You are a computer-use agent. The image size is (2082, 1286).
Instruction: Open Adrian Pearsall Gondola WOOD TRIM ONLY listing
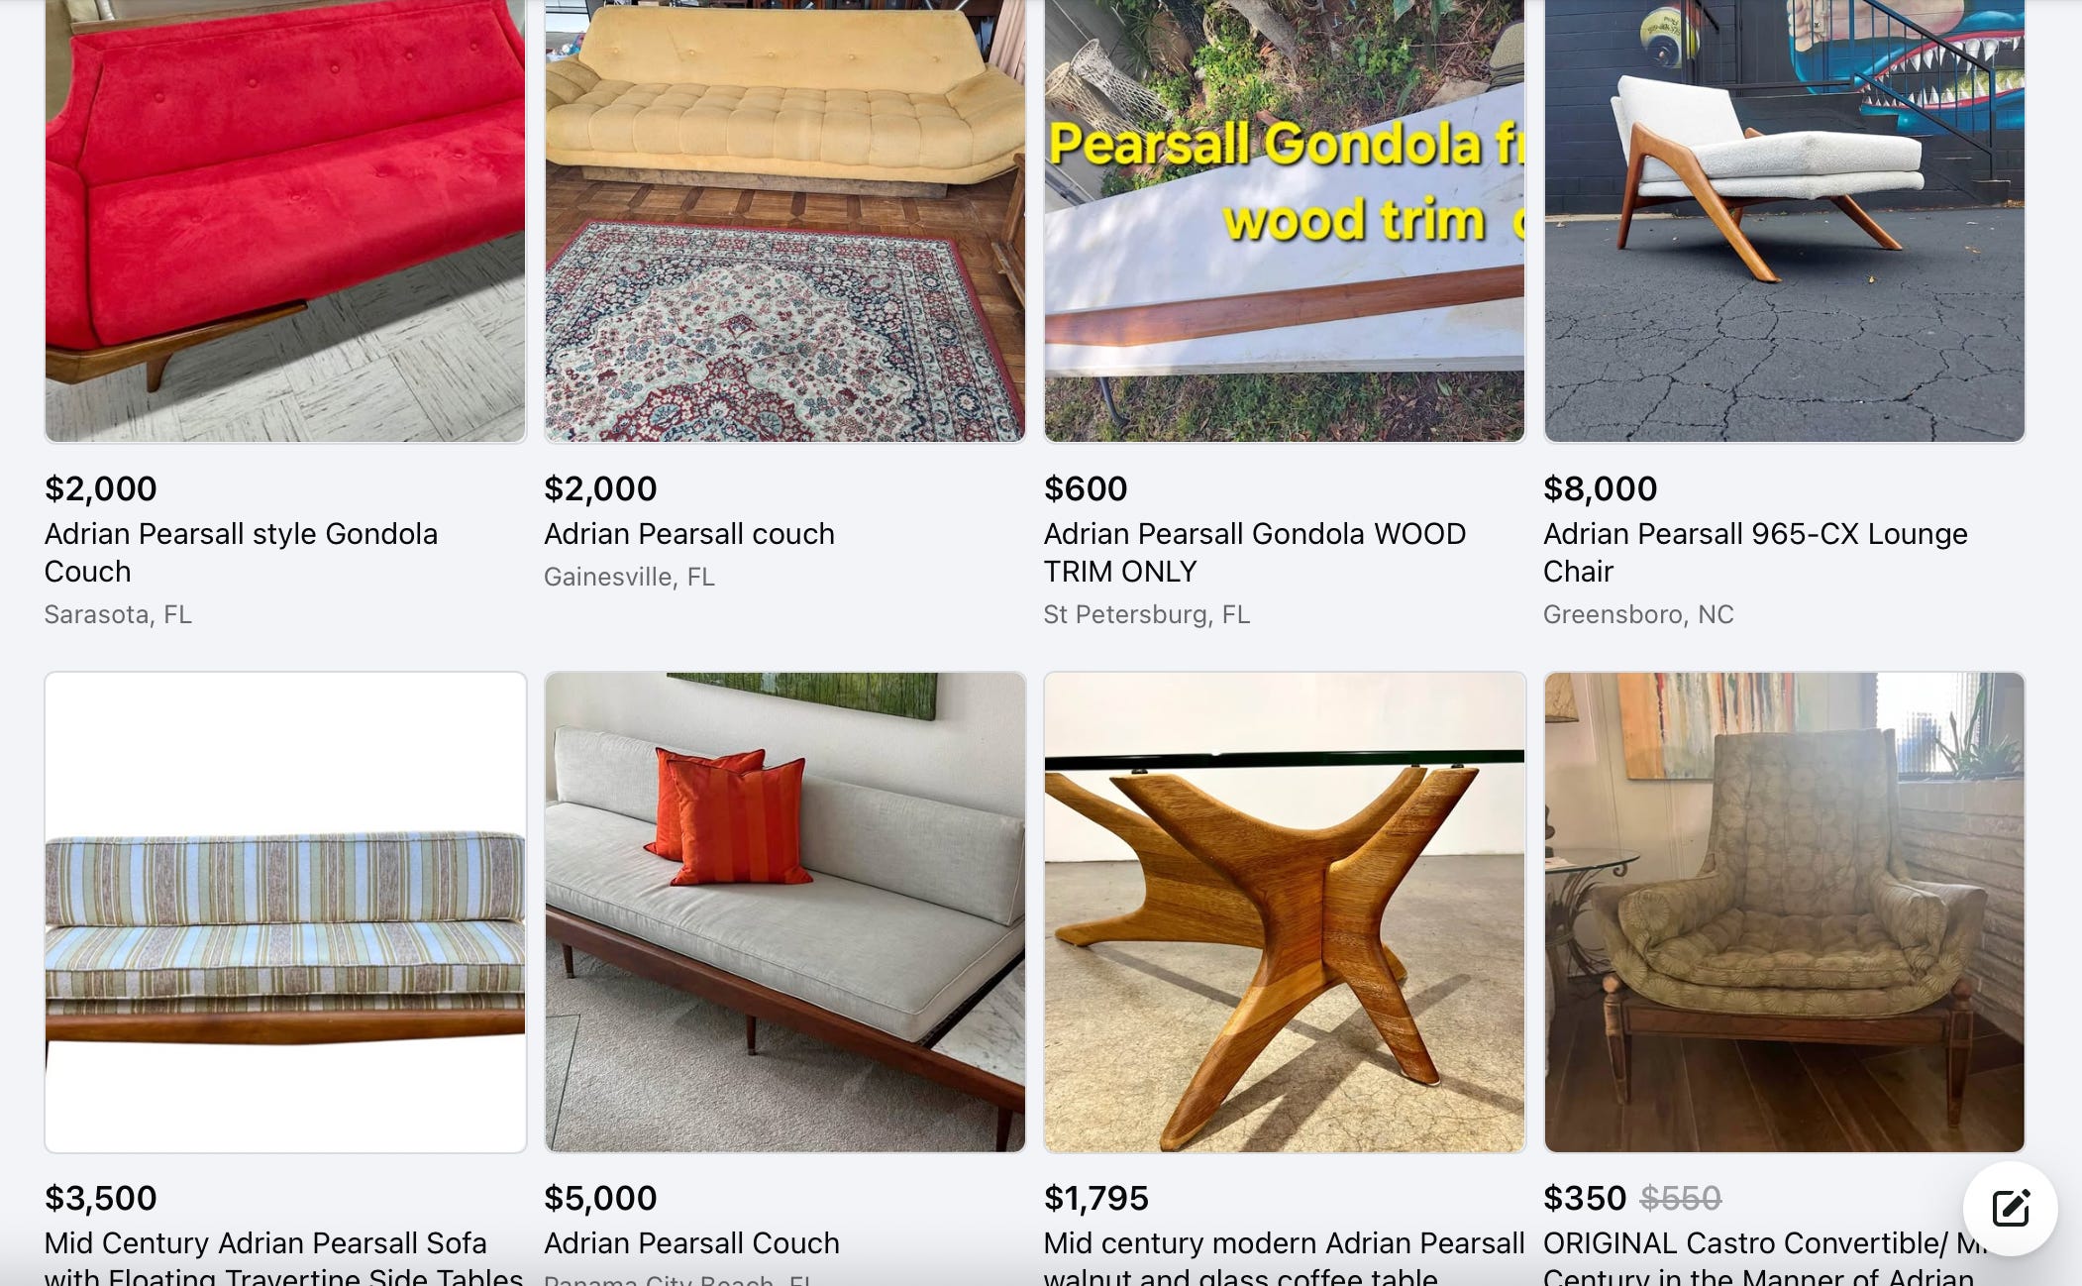tap(1255, 552)
